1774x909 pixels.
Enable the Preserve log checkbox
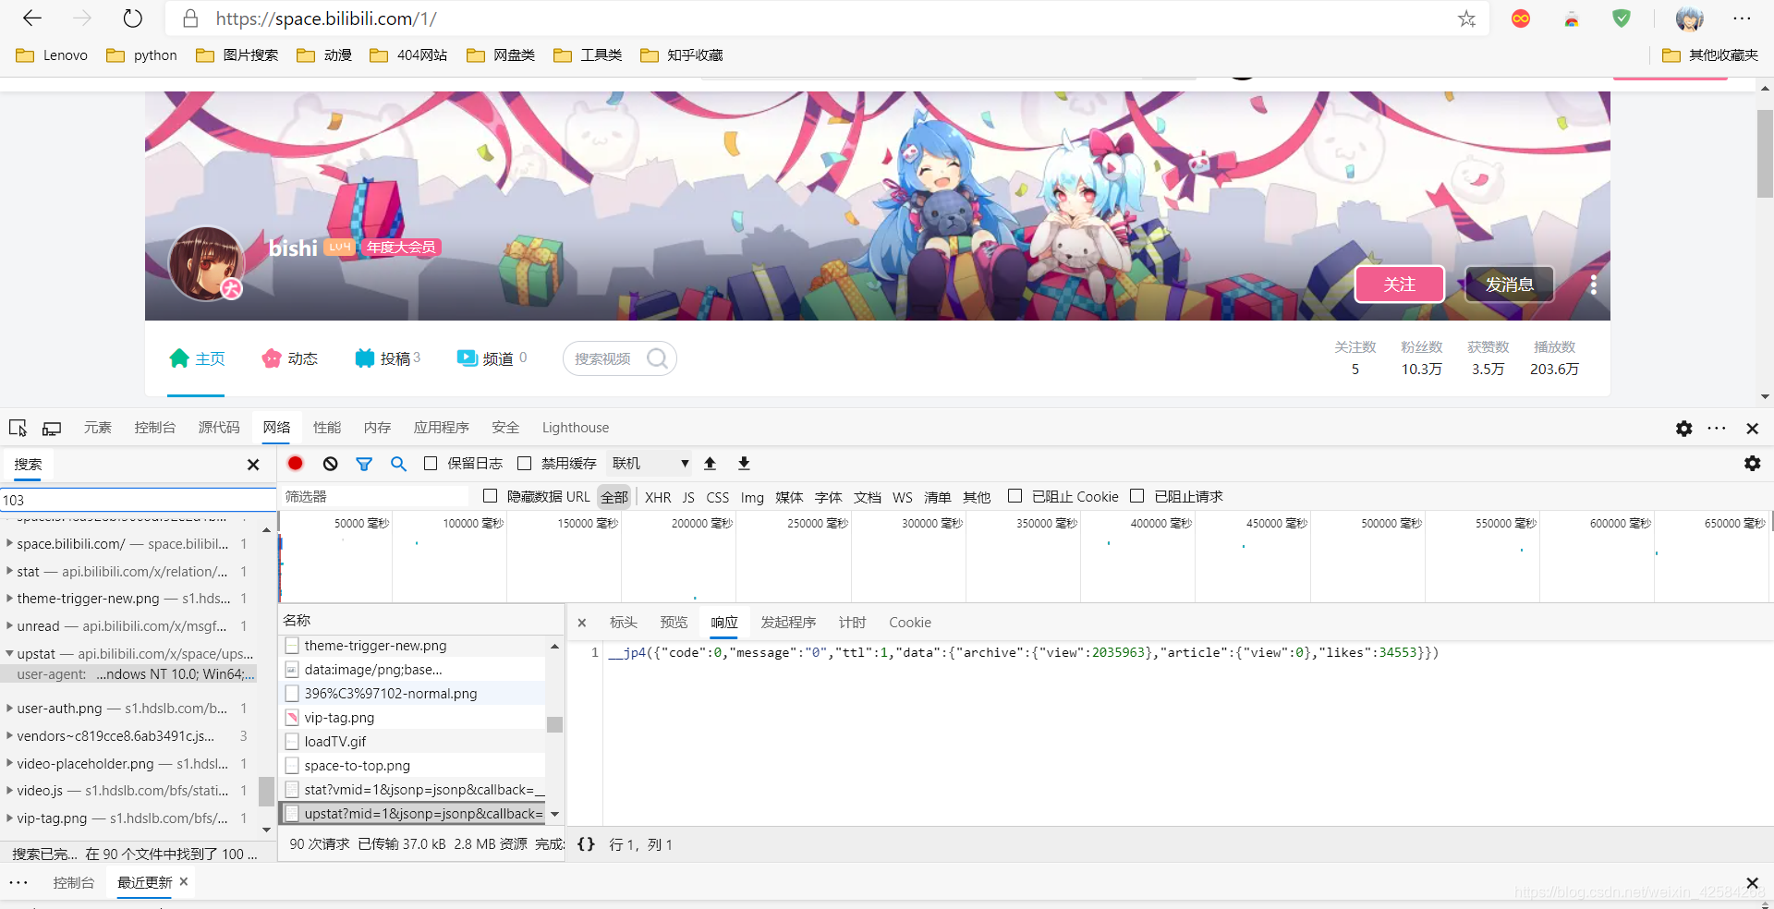tap(431, 464)
